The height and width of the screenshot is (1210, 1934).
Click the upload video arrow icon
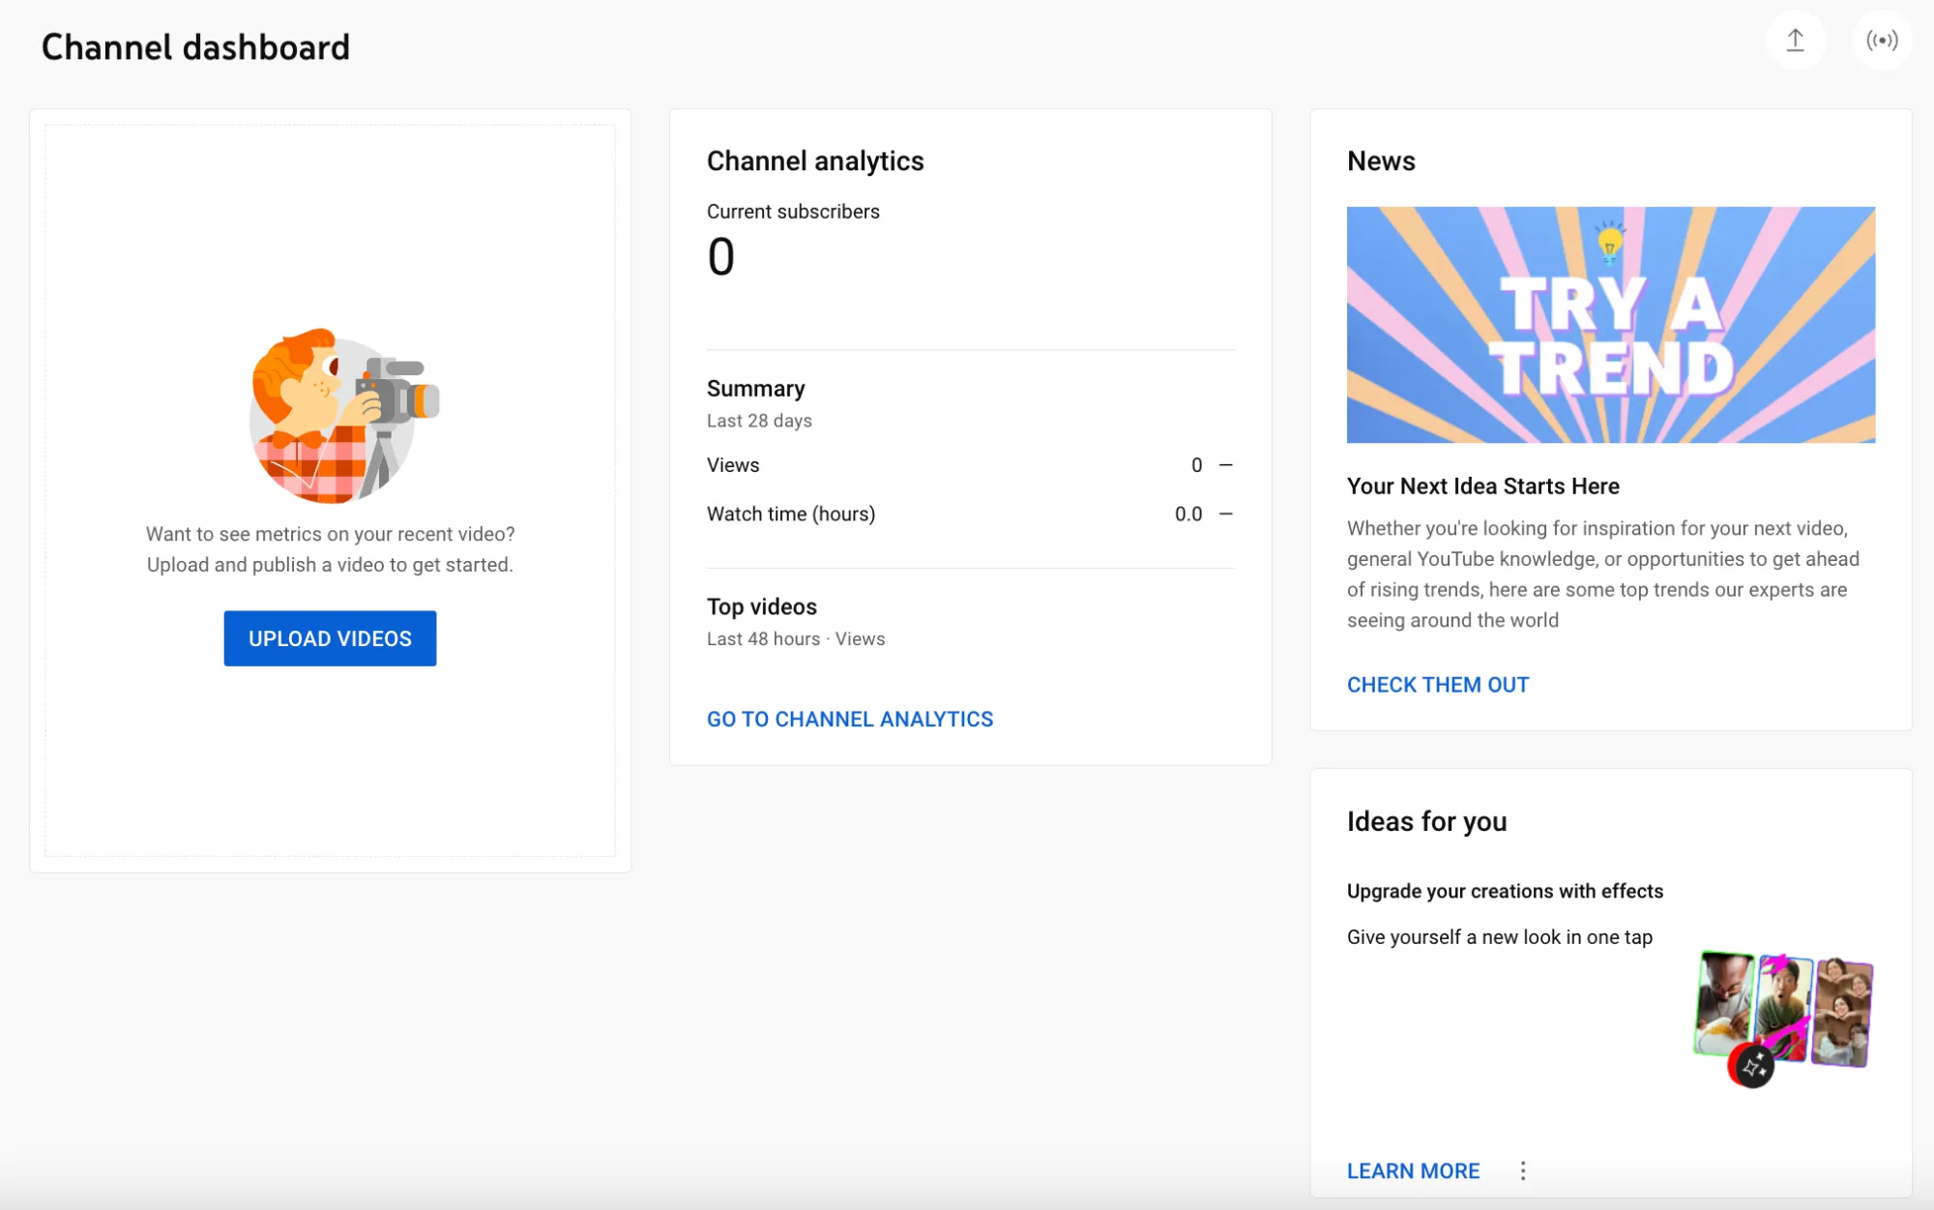coord(1795,41)
